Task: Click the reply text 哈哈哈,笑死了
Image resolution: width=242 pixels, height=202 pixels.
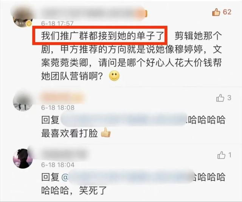Action: pos(74,190)
